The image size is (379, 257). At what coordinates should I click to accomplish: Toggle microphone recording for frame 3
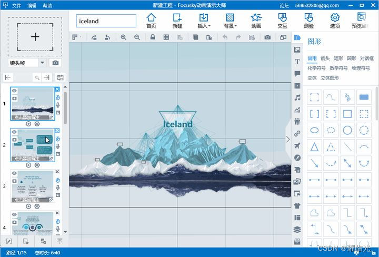(58, 187)
